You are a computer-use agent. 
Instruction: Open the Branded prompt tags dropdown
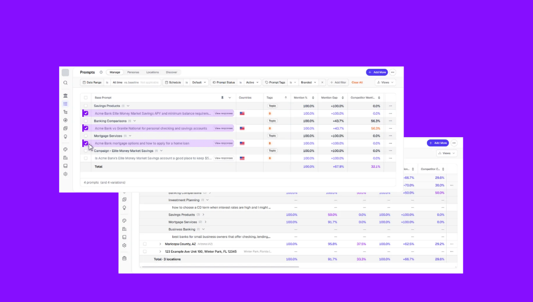pos(309,83)
